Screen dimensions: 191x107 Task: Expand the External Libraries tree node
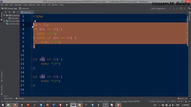(x=4, y=21)
